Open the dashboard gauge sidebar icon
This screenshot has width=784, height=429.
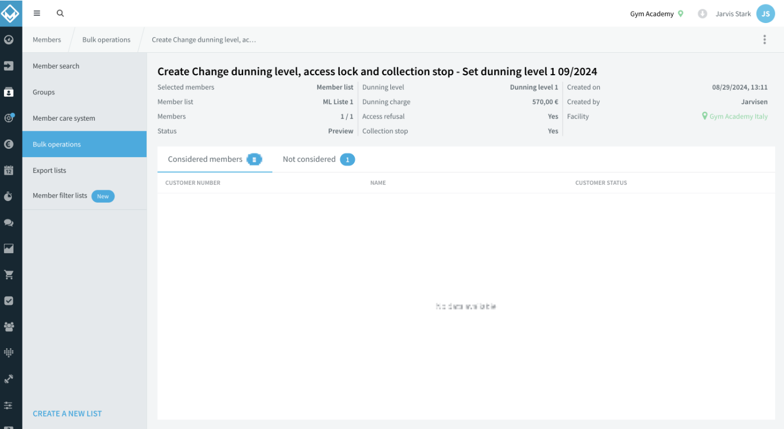pyautogui.click(x=8, y=40)
